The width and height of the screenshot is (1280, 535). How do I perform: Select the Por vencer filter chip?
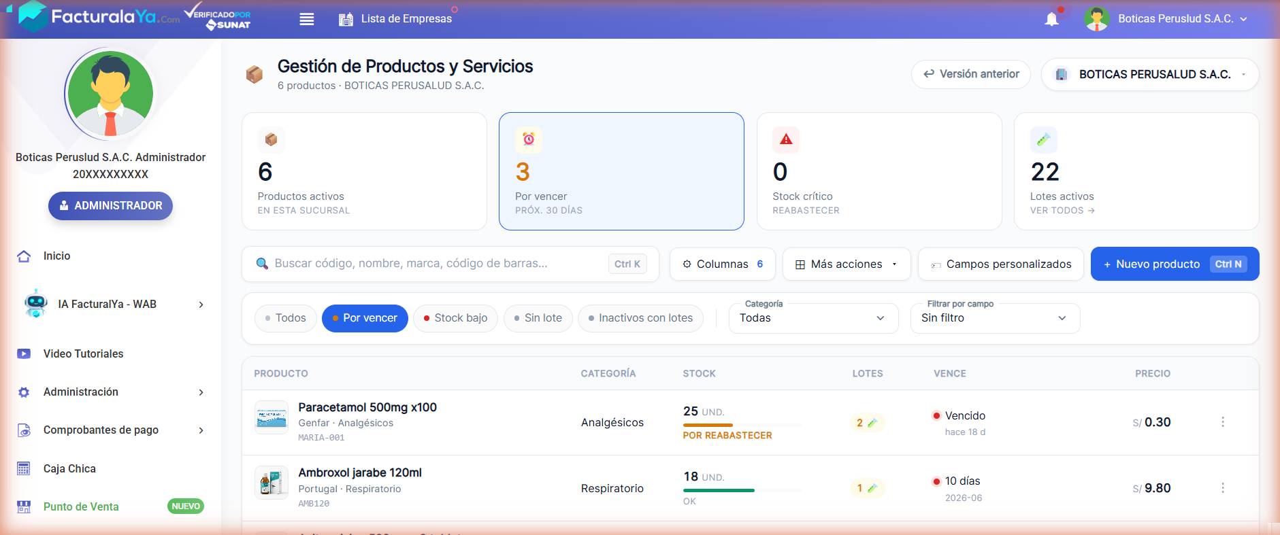[x=365, y=318]
